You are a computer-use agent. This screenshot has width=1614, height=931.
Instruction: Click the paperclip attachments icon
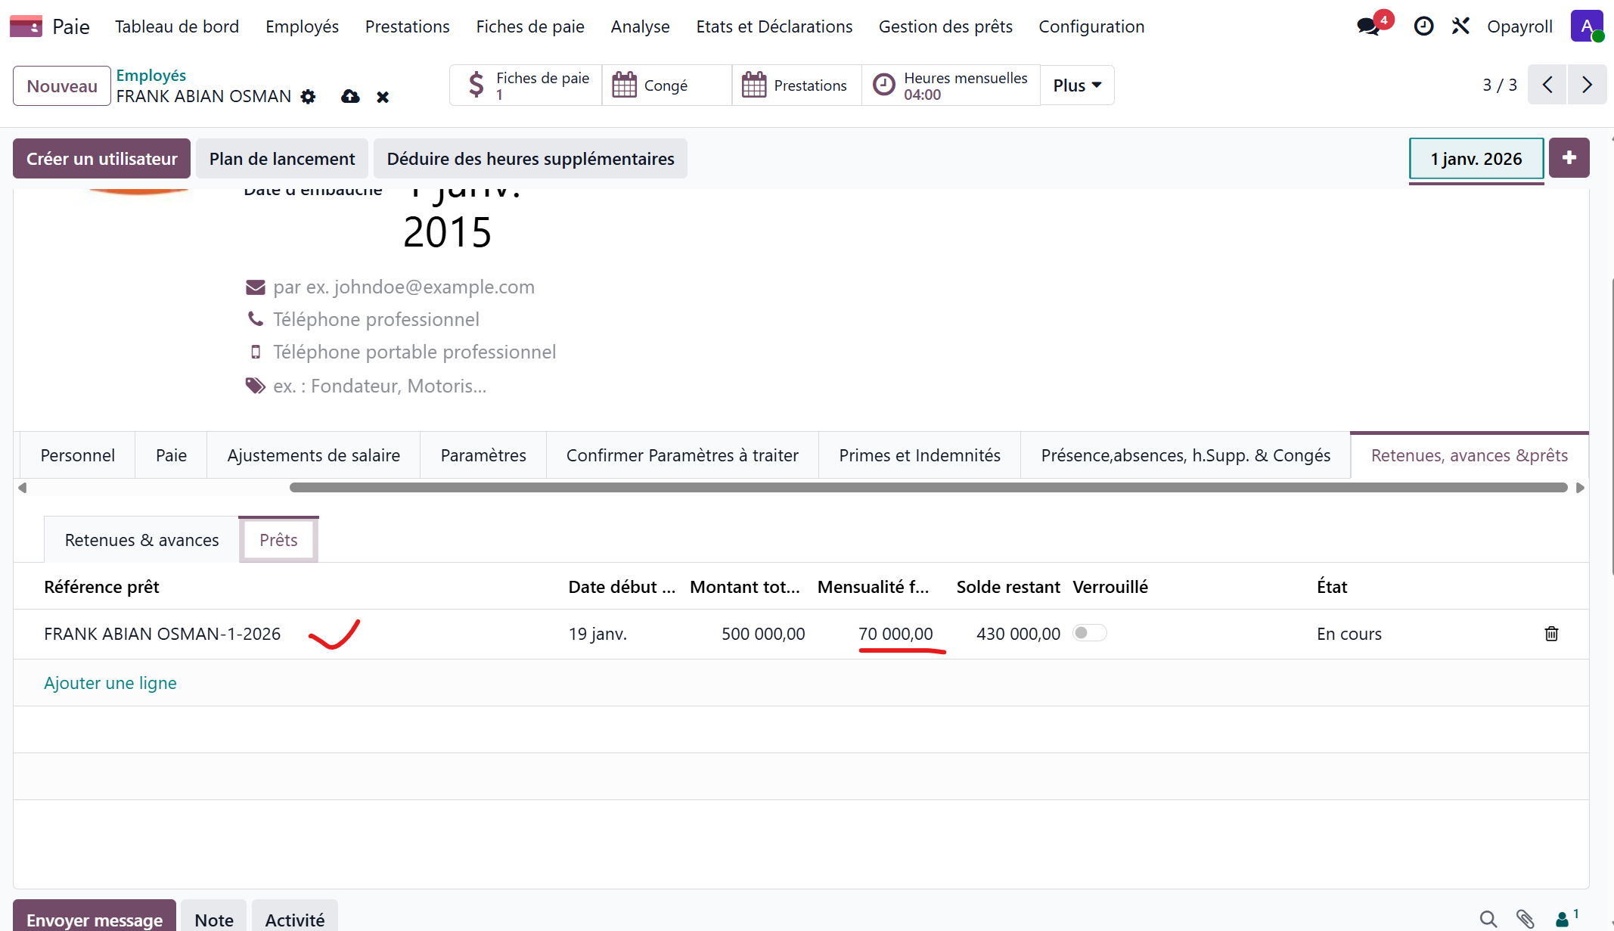click(1525, 919)
